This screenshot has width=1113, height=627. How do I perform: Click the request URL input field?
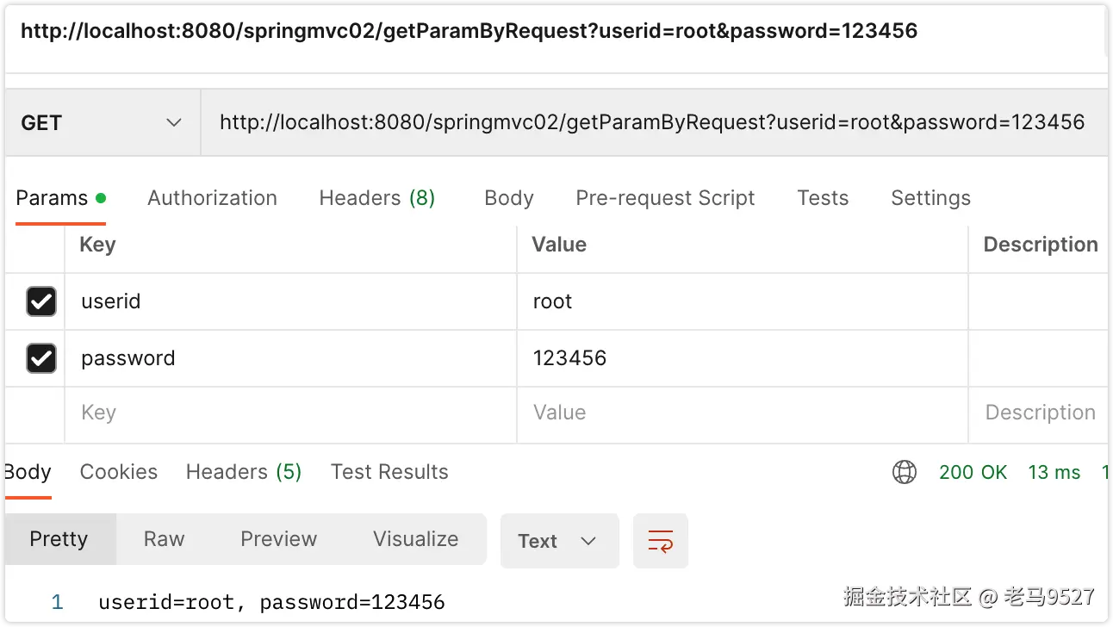[x=651, y=122]
